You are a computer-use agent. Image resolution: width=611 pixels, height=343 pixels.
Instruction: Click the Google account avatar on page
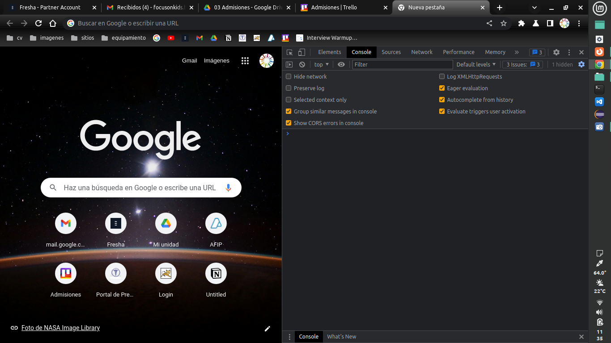(267, 61)
